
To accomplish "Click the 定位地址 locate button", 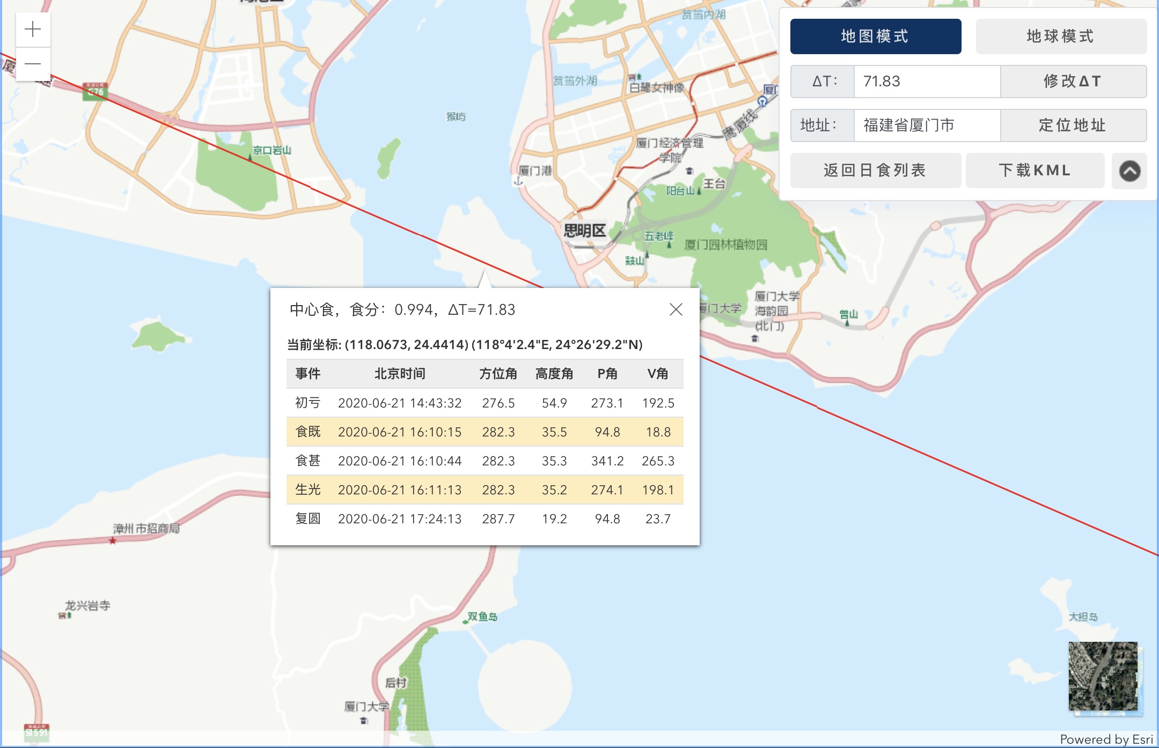I will pyautogui.click(x=1073, y=125).
